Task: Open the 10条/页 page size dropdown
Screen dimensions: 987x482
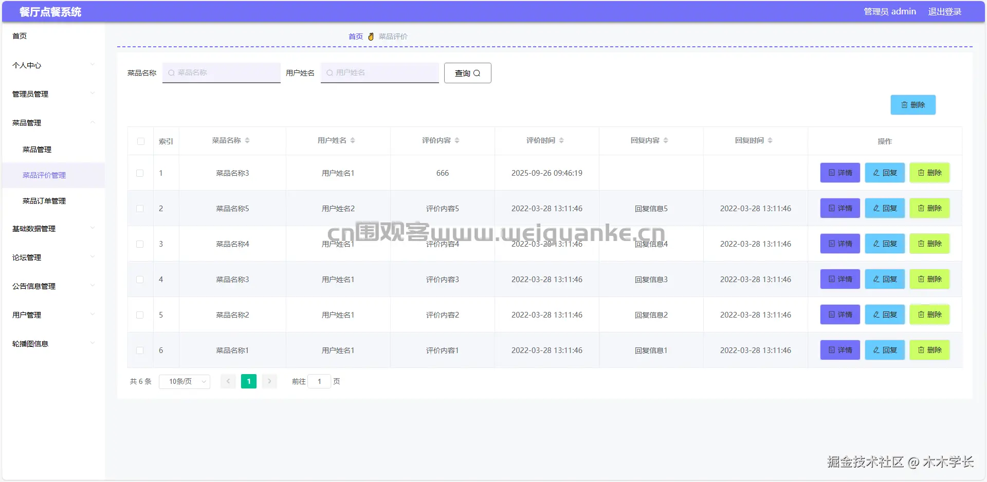Action: coord(185,381)
